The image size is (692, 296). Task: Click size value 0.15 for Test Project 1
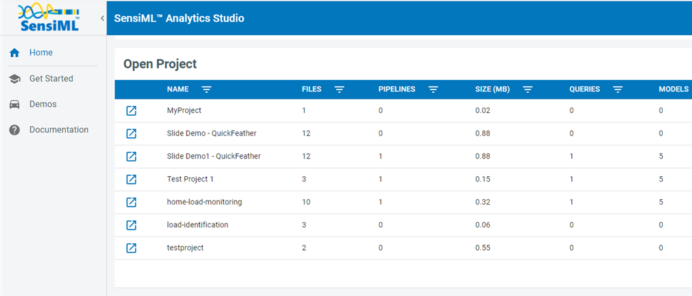coord(482,179)
